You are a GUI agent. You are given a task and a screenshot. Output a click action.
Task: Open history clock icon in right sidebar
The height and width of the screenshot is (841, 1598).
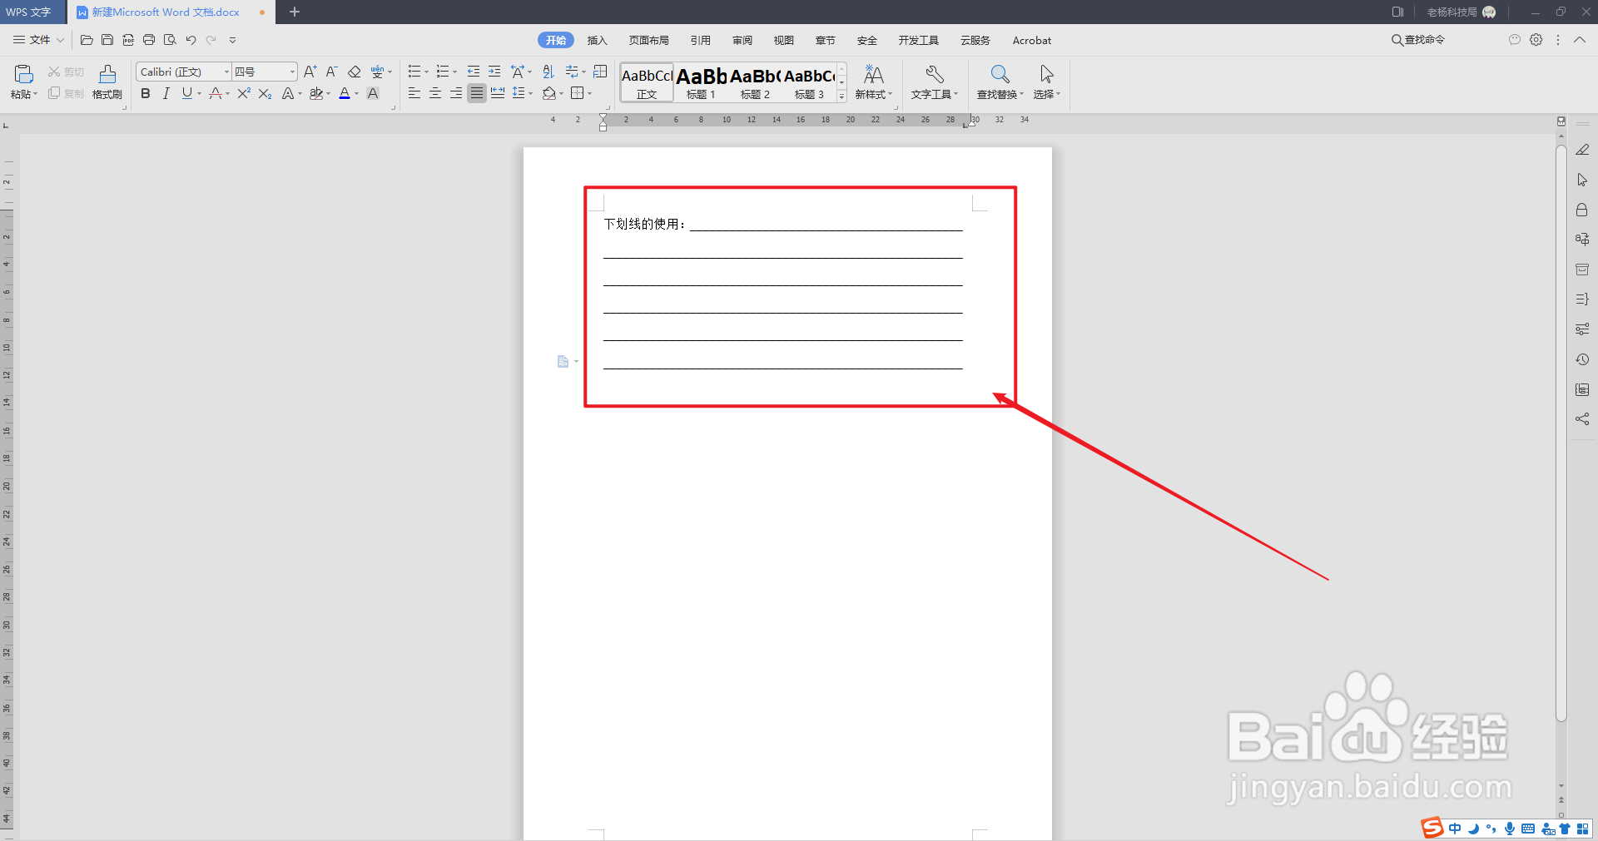pos(1582,359)
